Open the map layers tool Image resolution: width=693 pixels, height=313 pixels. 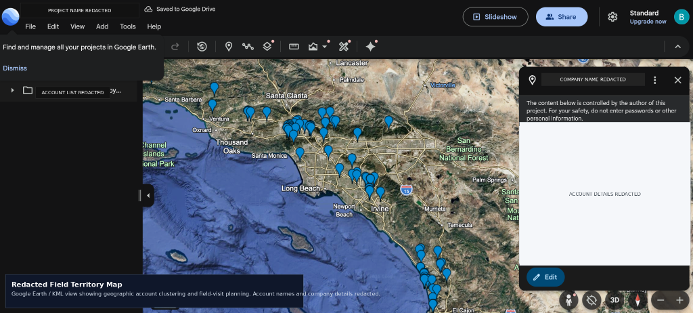[x=267, y=47]
